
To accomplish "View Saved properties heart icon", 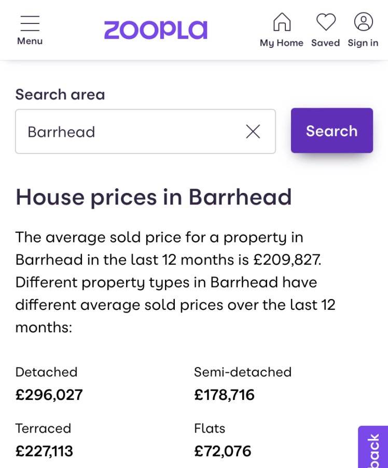I will click(326, 22).
